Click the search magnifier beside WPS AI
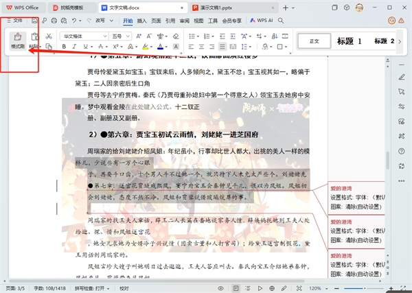This screenshot has height=293, width=412. [281, 21]
